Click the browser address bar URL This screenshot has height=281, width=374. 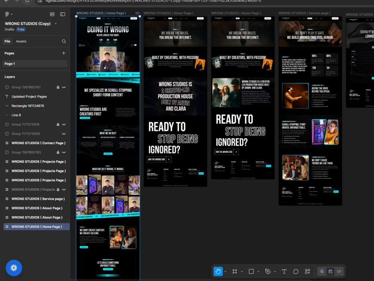pyautogui.click(x=153, y=1)
